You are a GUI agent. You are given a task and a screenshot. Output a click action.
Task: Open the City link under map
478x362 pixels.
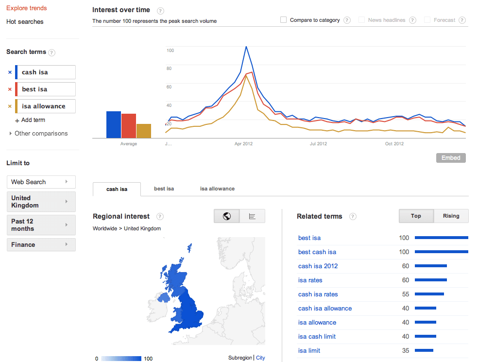(260, 358)
